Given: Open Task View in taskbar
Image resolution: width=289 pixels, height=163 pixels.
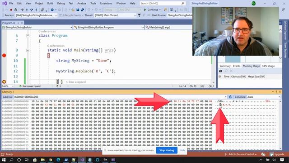Looking at the screenshot, I should tap(27, 160).
